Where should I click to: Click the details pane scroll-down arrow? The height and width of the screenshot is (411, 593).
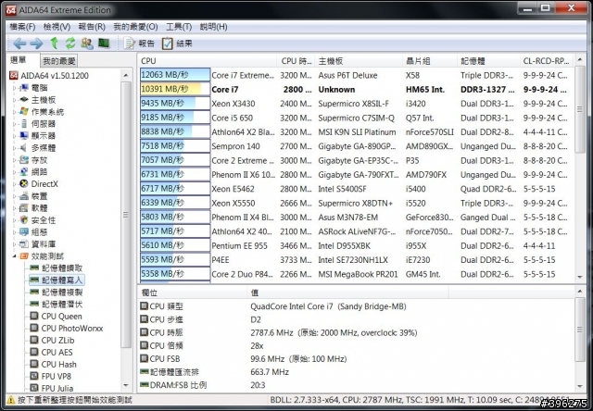pyautogui.click(x=580, y=386)
